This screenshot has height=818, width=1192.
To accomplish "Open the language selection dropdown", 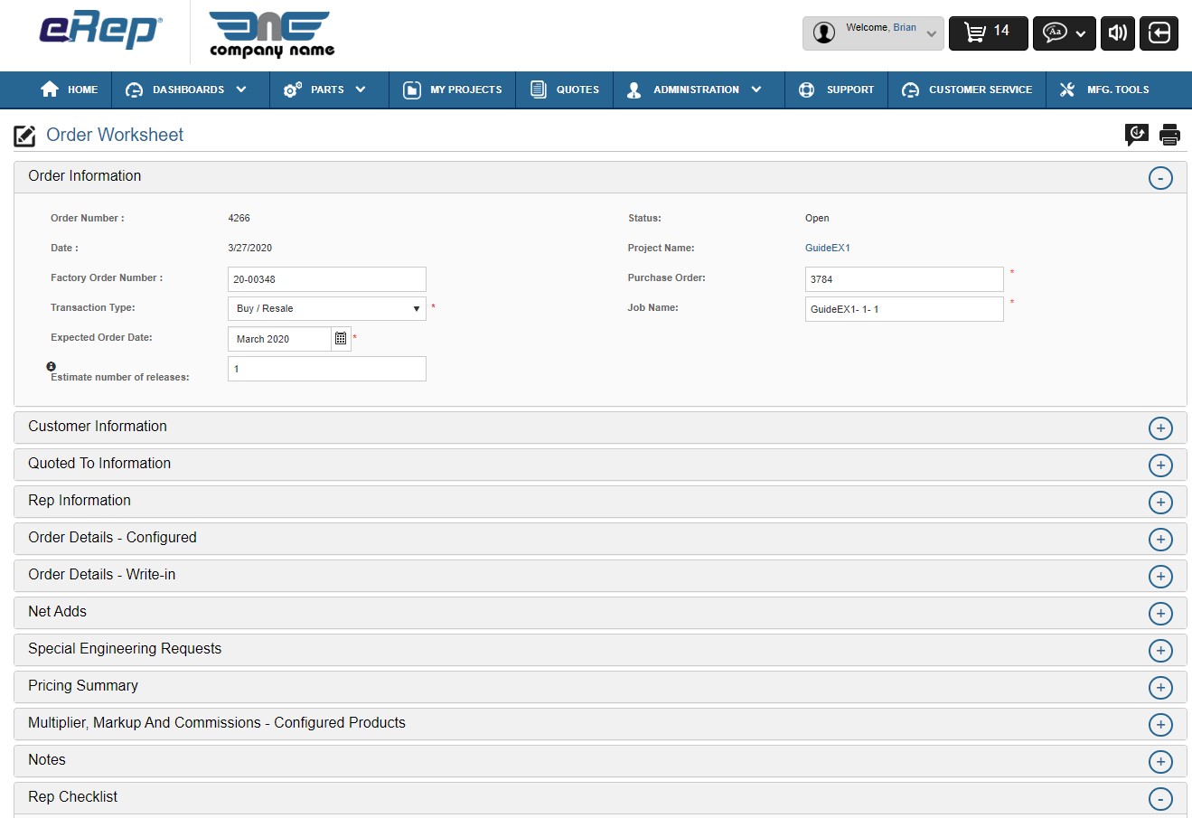I will click(x=1064, y=33).
